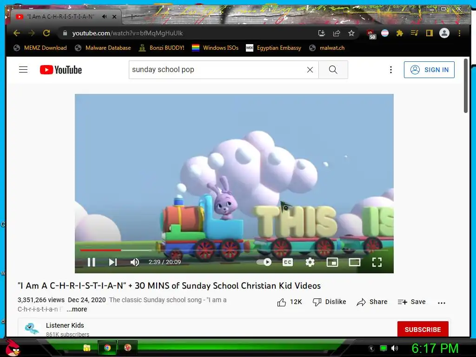Mute the video player volume
The width and height of the screenshot is (476, 357).
pyautogui.click(x=135, y=262)
